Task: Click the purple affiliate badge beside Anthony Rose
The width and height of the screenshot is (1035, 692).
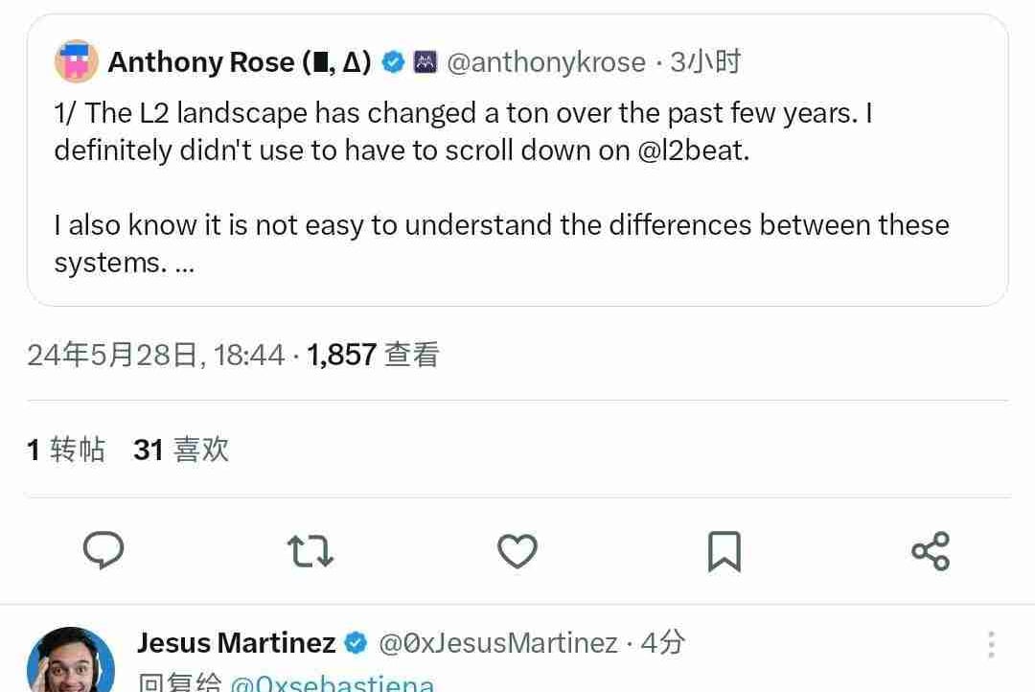Action: pyautogui.click(x=425, y=63)
